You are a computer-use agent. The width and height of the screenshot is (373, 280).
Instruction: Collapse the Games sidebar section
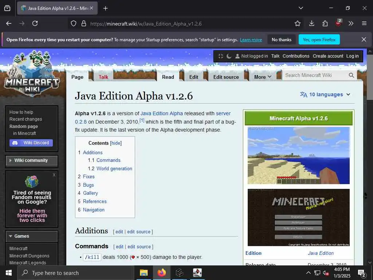click(x=32, y=236)
